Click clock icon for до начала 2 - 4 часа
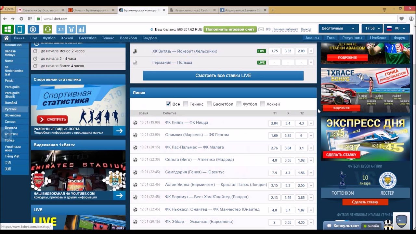This screenshot has width=416, height=234. 36,58
